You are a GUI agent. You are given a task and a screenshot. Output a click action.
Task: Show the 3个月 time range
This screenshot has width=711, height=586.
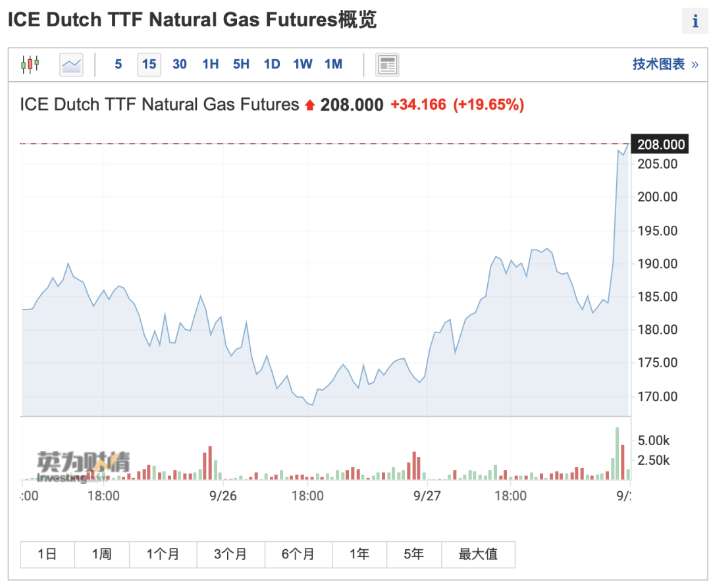pos(230,554)
